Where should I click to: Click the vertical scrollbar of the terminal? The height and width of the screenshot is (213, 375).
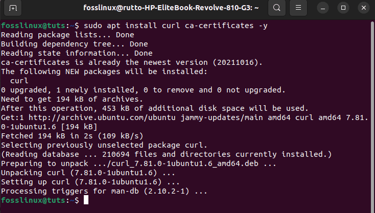click(372, 115)
